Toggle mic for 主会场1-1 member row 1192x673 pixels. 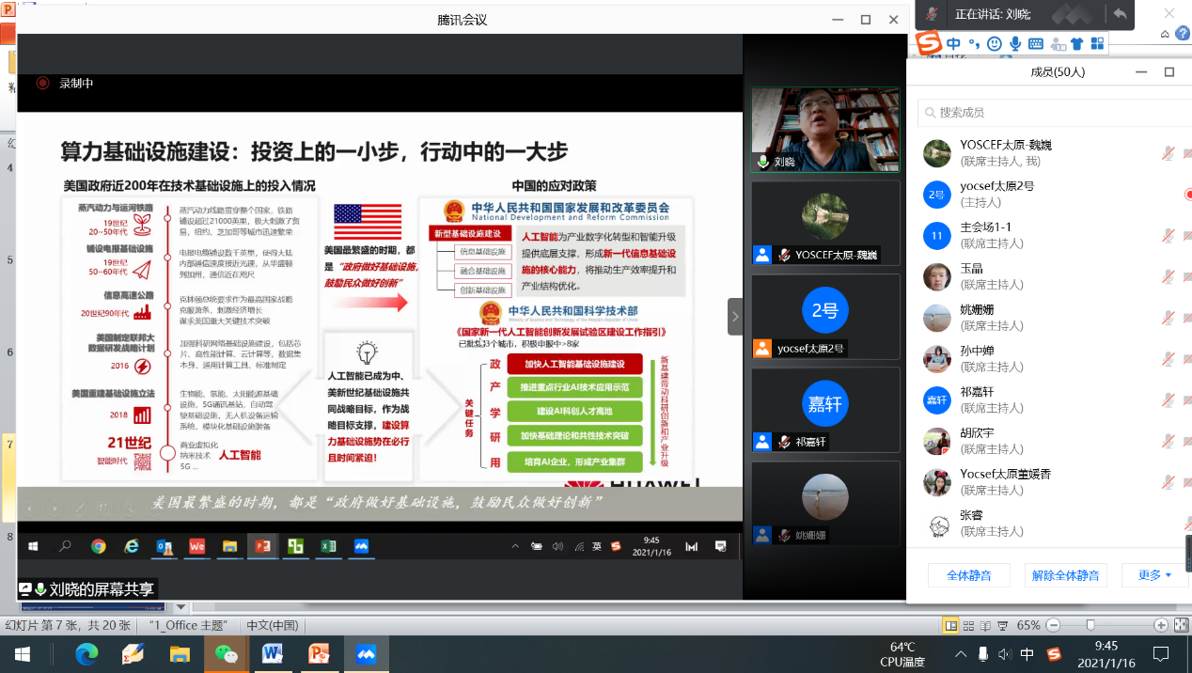point(1168,235)
